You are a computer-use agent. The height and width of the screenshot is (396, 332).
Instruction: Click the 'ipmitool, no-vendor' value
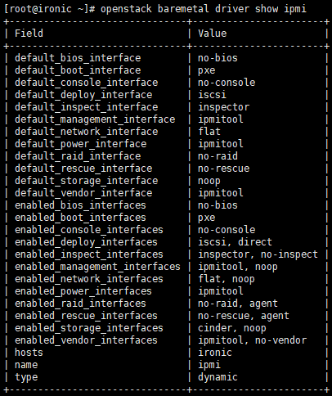click(253, 340)
